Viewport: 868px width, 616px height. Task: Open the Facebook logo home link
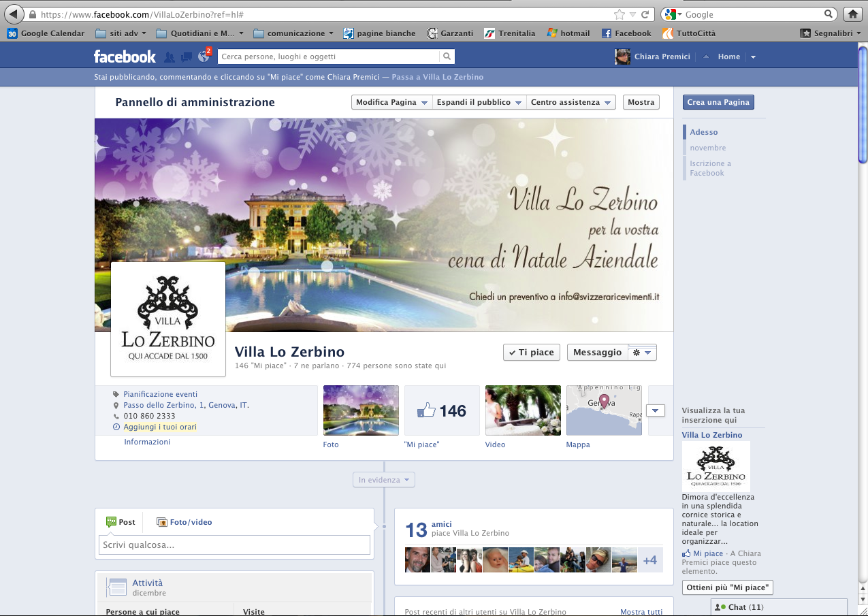coord(125,56)
